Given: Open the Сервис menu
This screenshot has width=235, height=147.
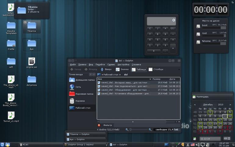Looking at the screenshot, I should point(111,64).
